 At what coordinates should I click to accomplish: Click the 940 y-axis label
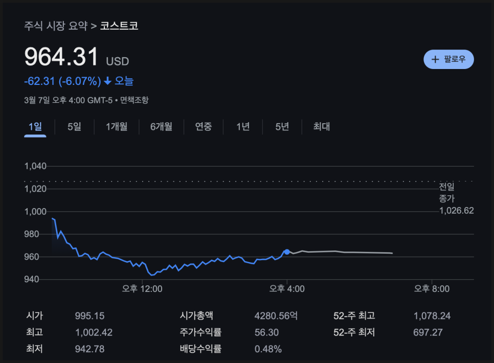[32, 279]
